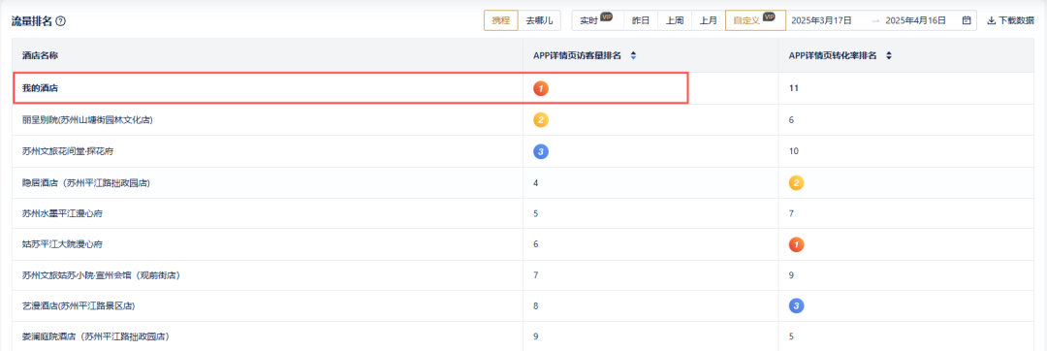
Task: Click the conversion rank 3 badge for 艺漫酒店
Action: [x=796, y=305]
